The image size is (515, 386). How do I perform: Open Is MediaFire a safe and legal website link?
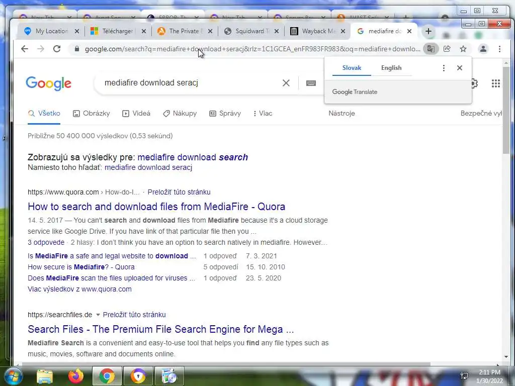pos(112,256)
